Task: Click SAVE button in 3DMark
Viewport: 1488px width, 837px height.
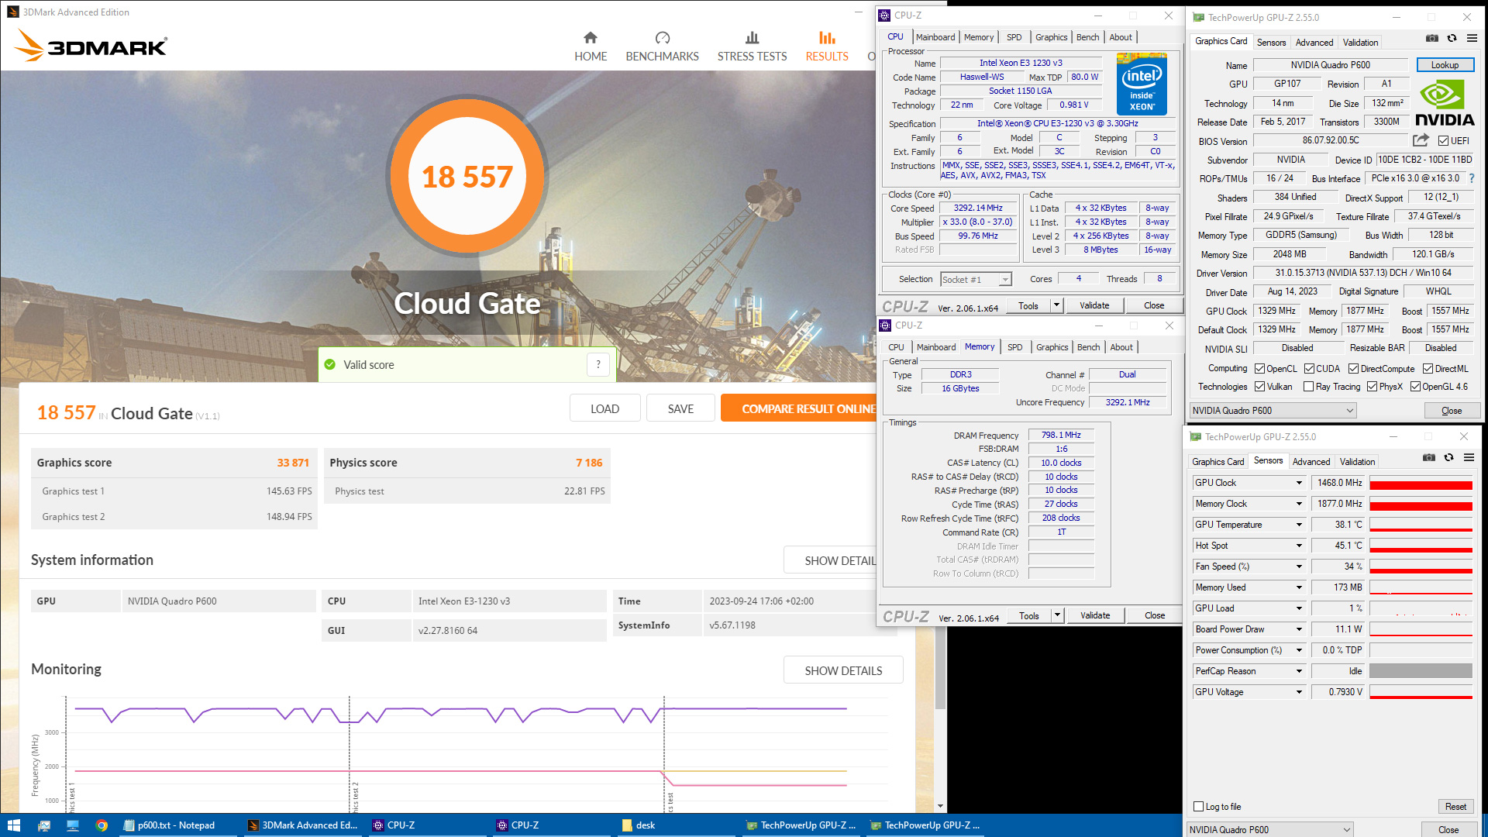Action: click(680, 408)
